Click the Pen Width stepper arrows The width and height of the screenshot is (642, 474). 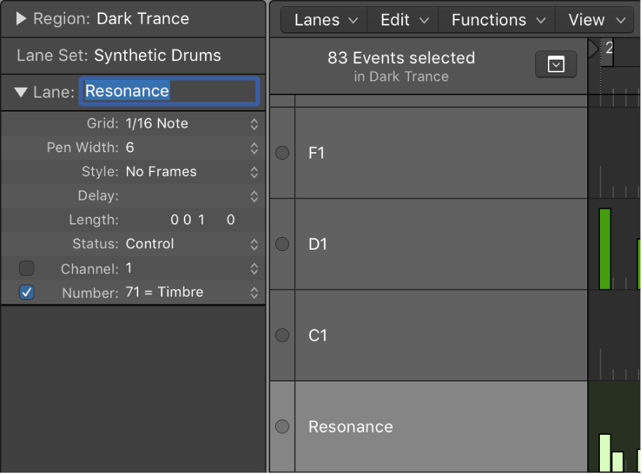254,148
